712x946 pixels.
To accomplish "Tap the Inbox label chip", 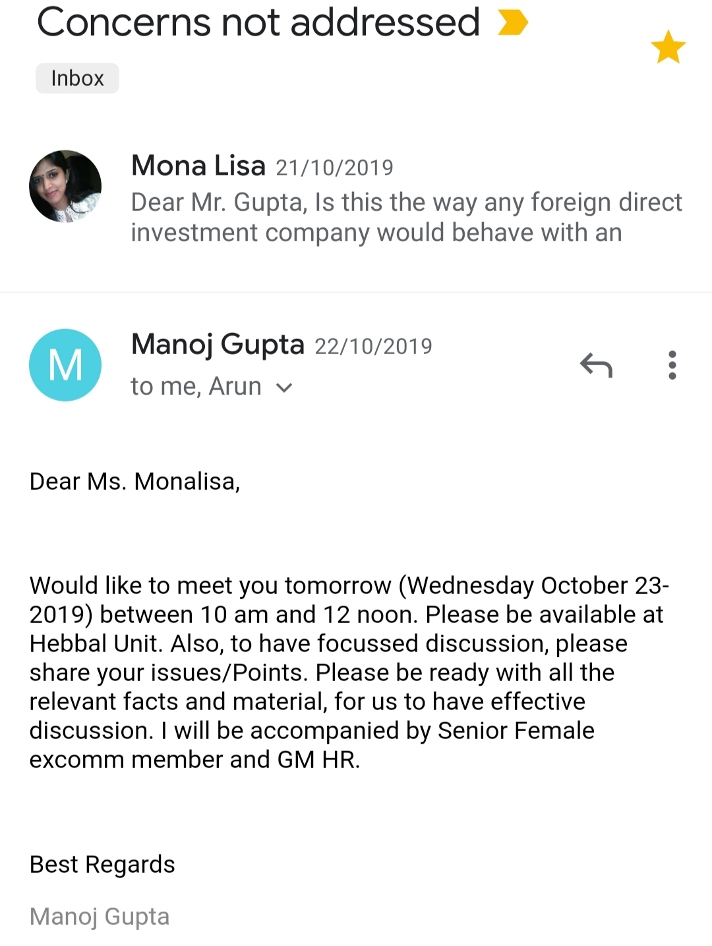I will coord(77,78).
